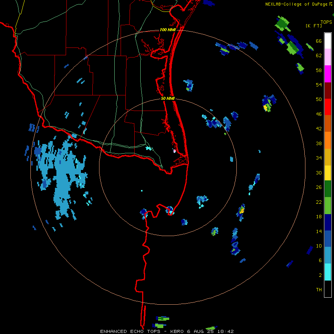This screenshot has width=334, height=334.
Task: Click the bright yellow legend swatch
Action: coord(328,173)
